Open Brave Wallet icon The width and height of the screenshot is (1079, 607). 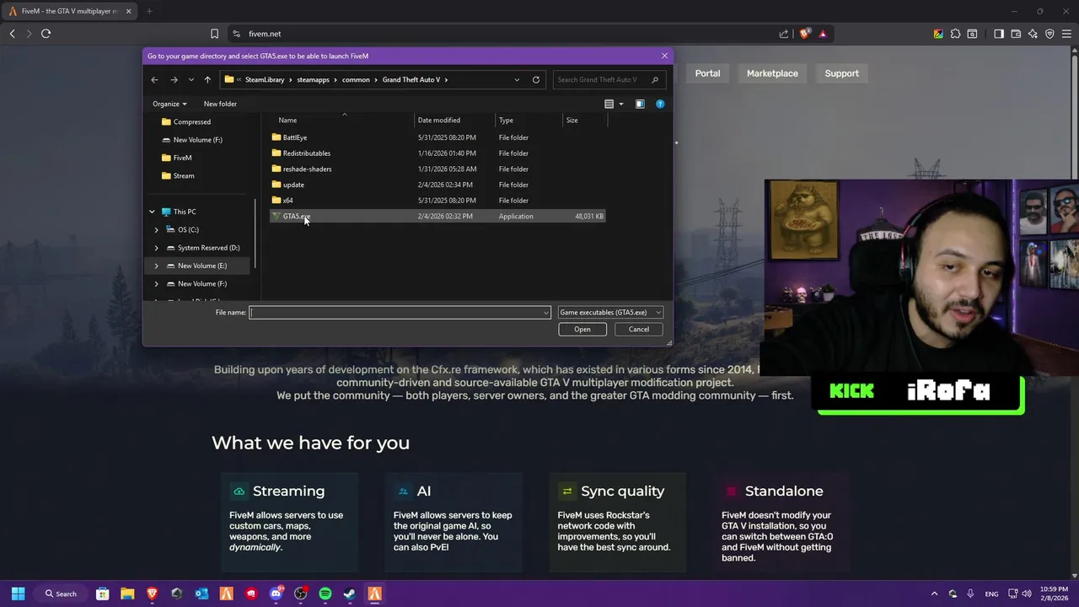point(1016,34)
